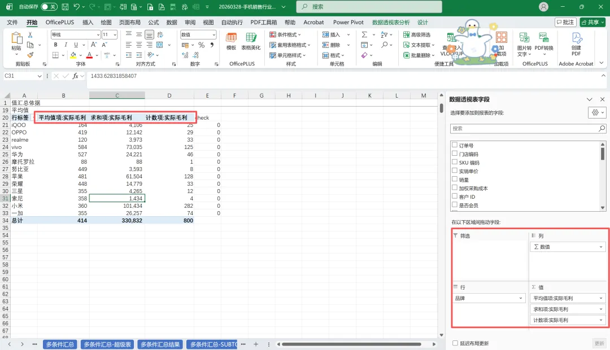Check the 销量 field checkbox

click(454, 180)
